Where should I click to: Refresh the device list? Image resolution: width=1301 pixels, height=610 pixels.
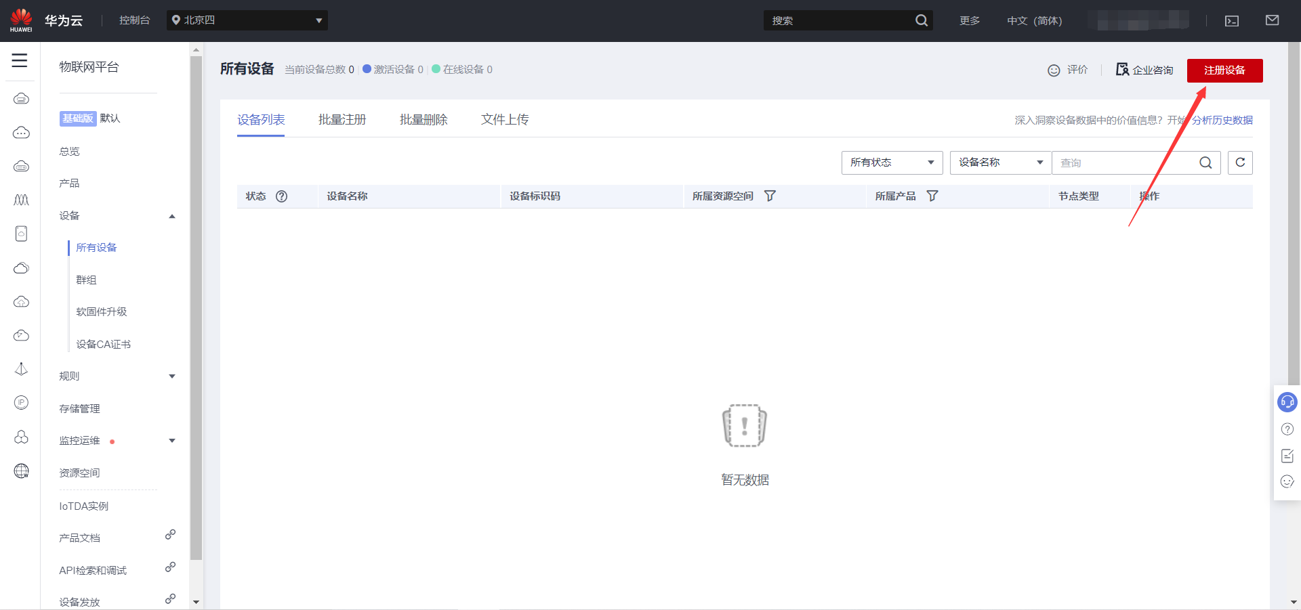(1240, 162)
